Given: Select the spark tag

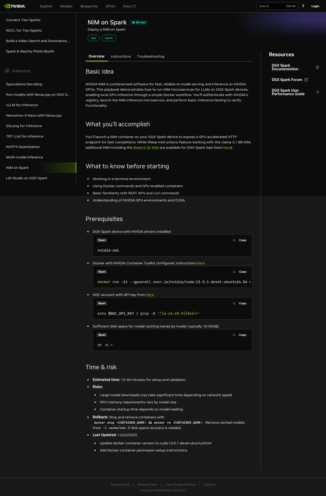Looking at the screenshot, I should coord(109,38).
